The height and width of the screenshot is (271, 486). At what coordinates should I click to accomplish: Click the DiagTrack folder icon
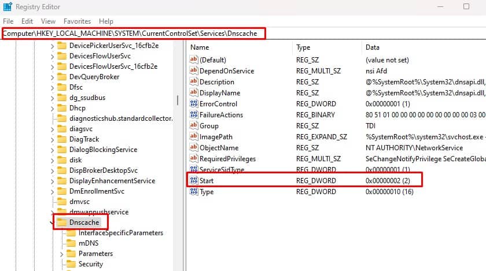click(62, 139)
